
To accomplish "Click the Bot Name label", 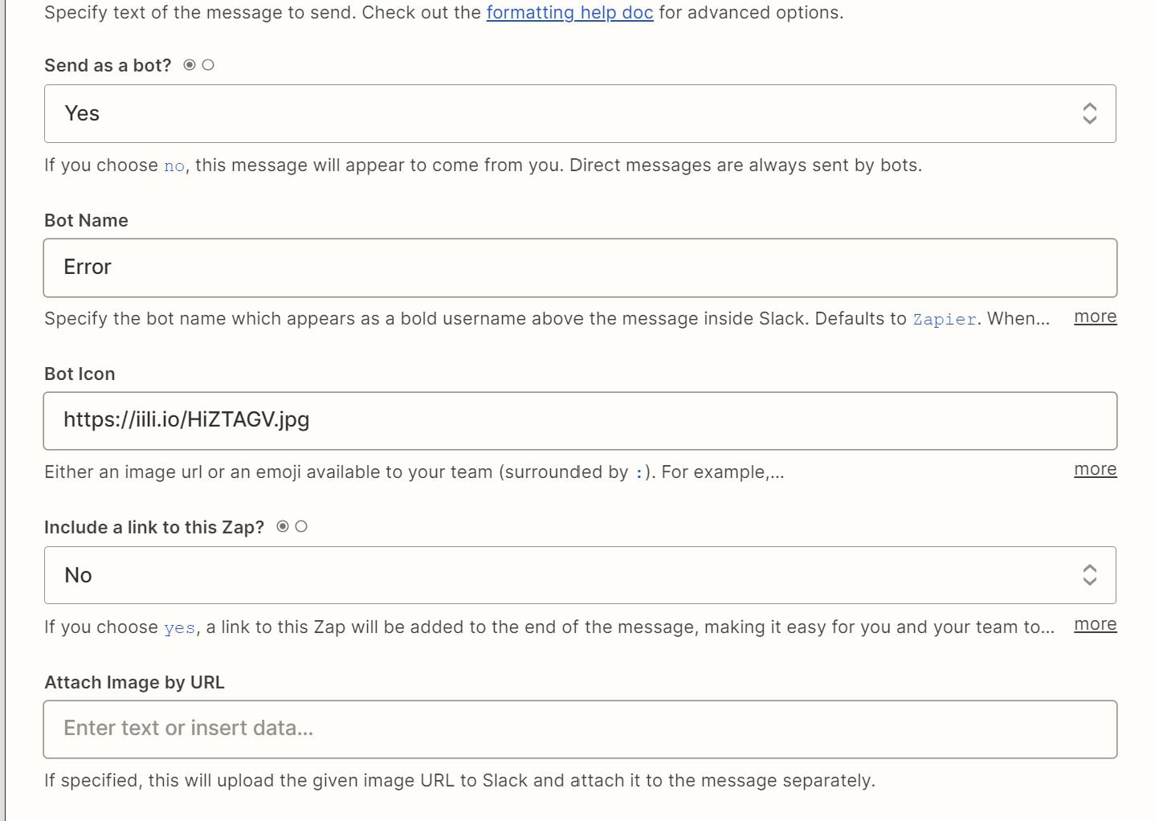I will 86,220.
